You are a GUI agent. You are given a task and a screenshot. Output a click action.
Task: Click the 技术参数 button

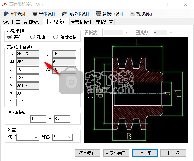coord(87,153)
